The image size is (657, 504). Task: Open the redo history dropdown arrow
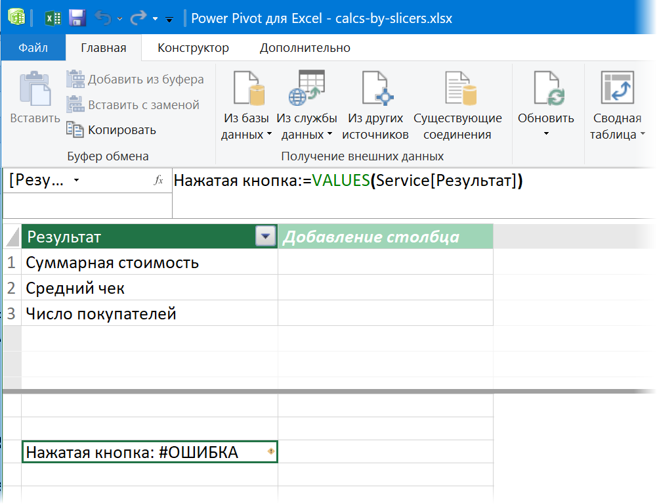point(155,19)
